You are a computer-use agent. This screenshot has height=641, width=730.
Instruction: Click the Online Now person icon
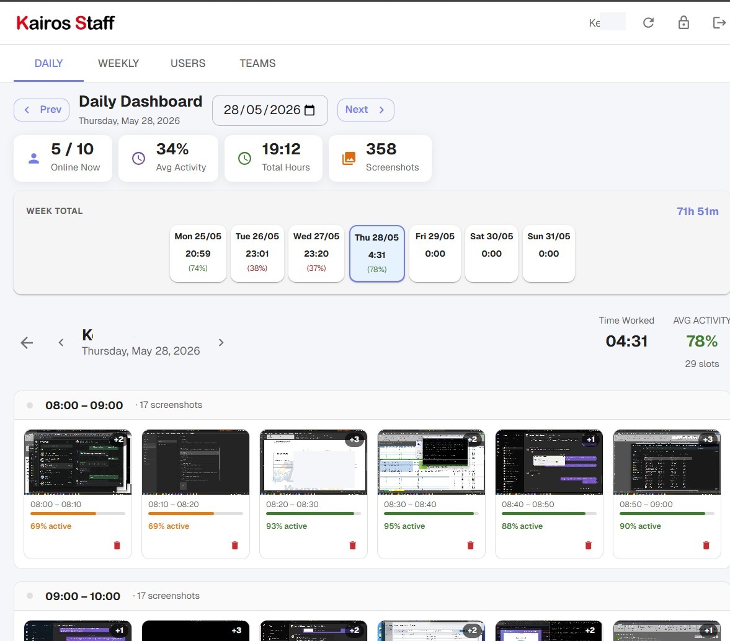(x=33, y=158)
